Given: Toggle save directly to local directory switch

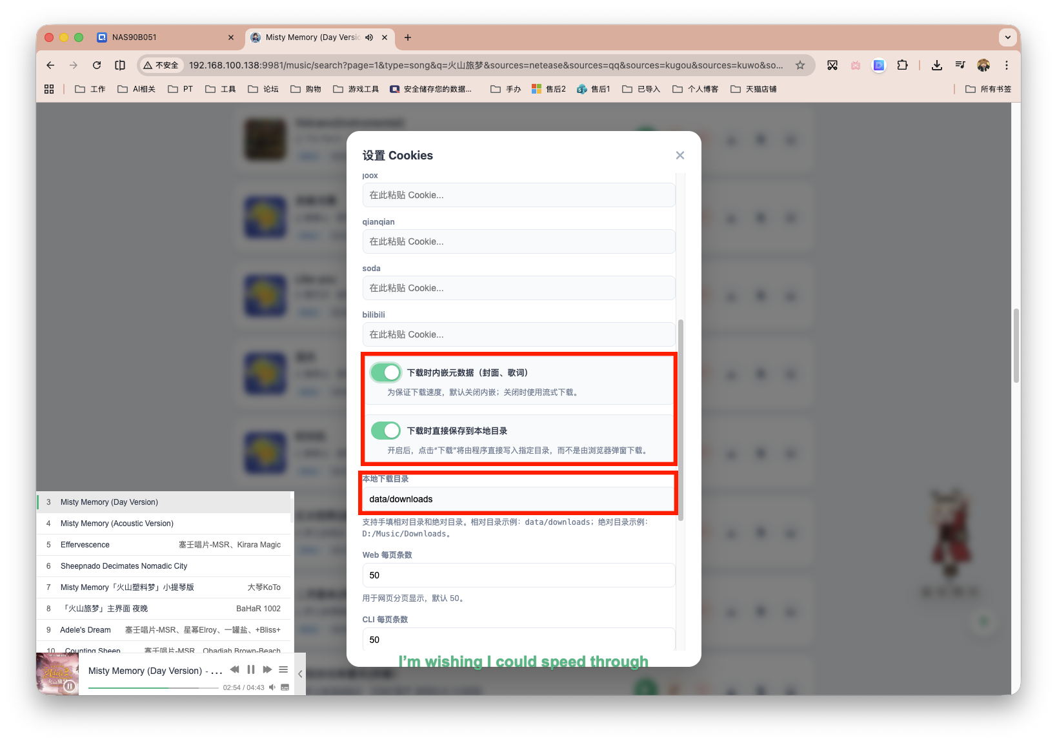Looking at the screenshot, I should (x=386, y=431).
